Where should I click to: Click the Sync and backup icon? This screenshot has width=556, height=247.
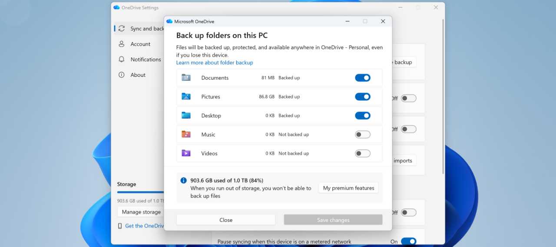click(122, 29)
